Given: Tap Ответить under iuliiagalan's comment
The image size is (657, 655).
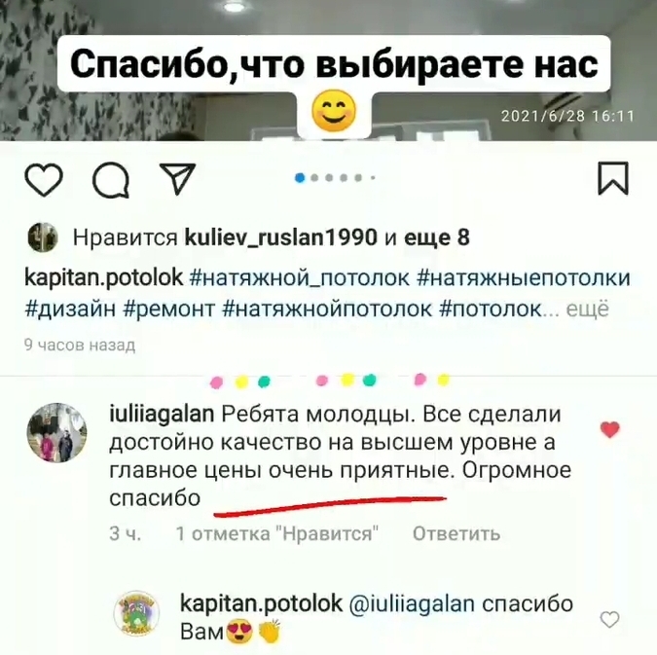Looking at the screenshot, I should pyautogui.click(x=456, y=534).
